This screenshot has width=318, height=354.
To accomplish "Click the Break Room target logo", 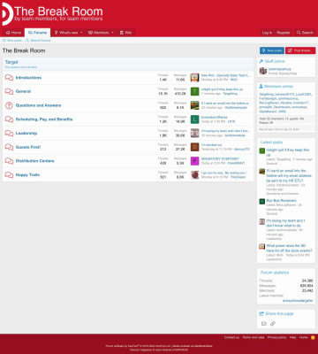I will coord(7,13).
